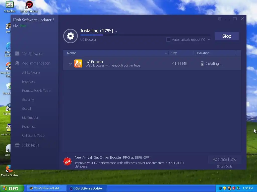The height and width of the screenshot is (192, 257).
Task: Click the first system tray icon
Action: pos(220,188)
